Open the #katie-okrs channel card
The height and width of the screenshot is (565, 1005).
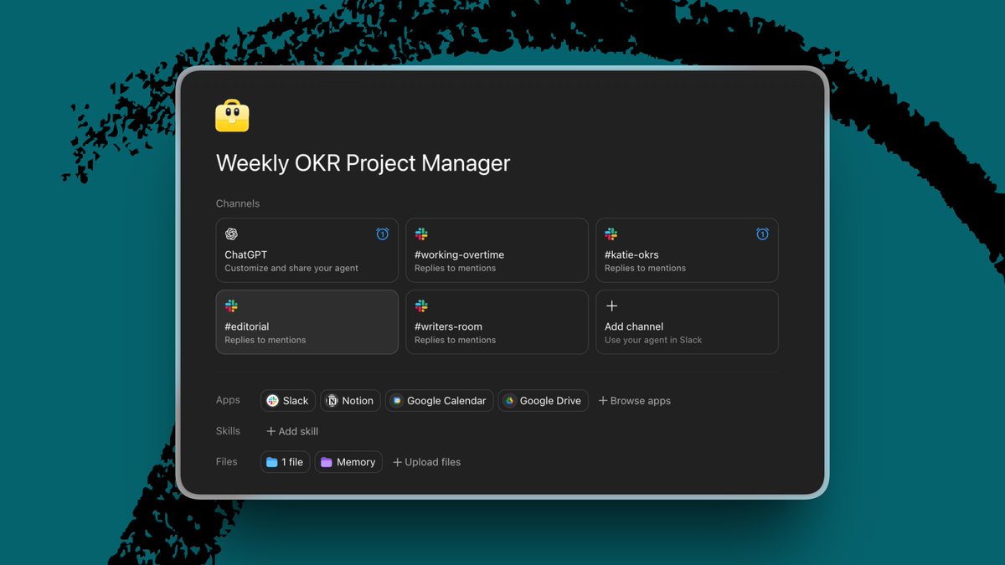pos(687,250)
